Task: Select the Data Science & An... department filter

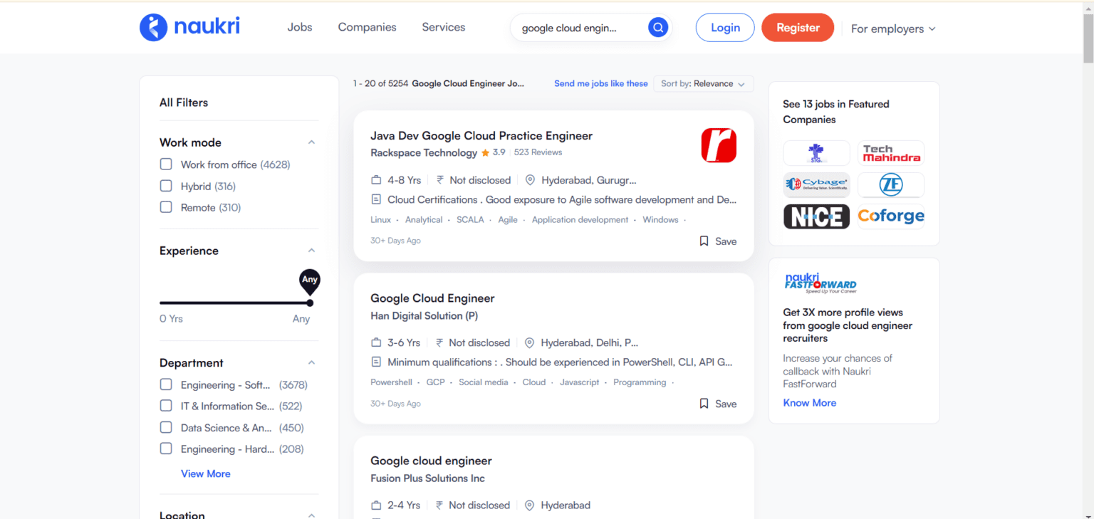Action: coord(165,427)
